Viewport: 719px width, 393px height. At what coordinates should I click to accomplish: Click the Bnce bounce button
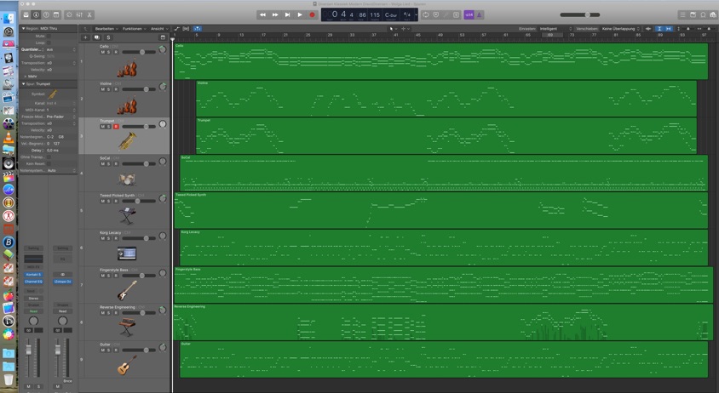67,380
